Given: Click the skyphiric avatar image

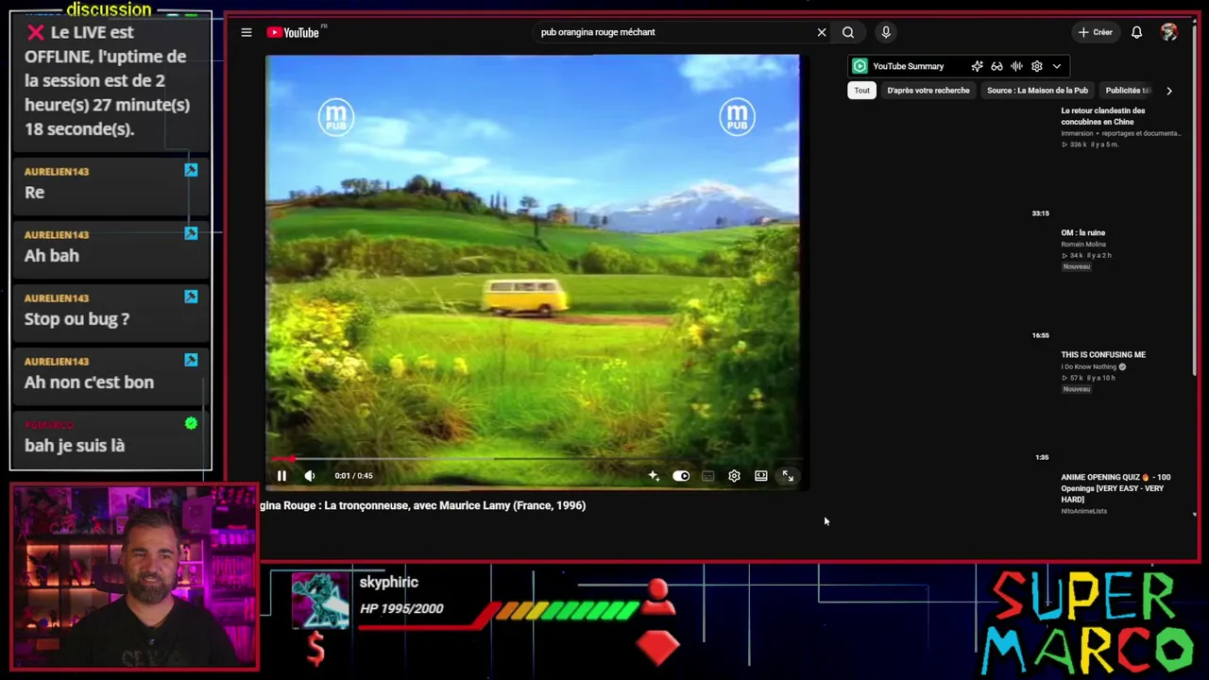Looking at the screenshot, I should coord(319,600).
